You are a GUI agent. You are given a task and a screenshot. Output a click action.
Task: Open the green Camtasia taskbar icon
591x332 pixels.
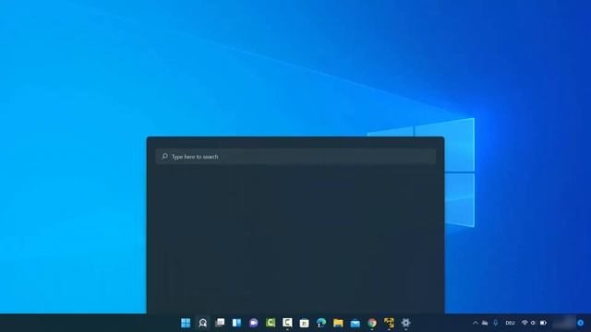(271, 323)
